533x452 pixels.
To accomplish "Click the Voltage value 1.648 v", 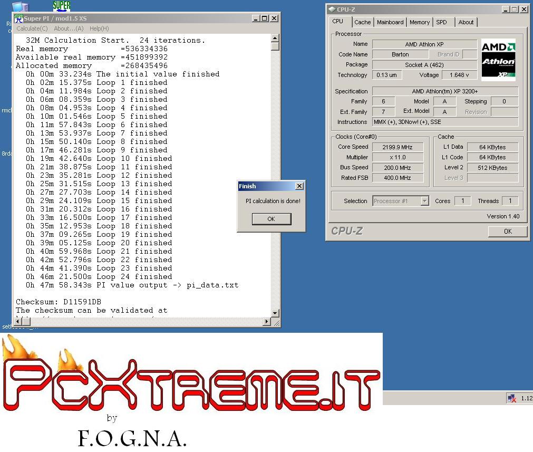I will tap(459, 75).
